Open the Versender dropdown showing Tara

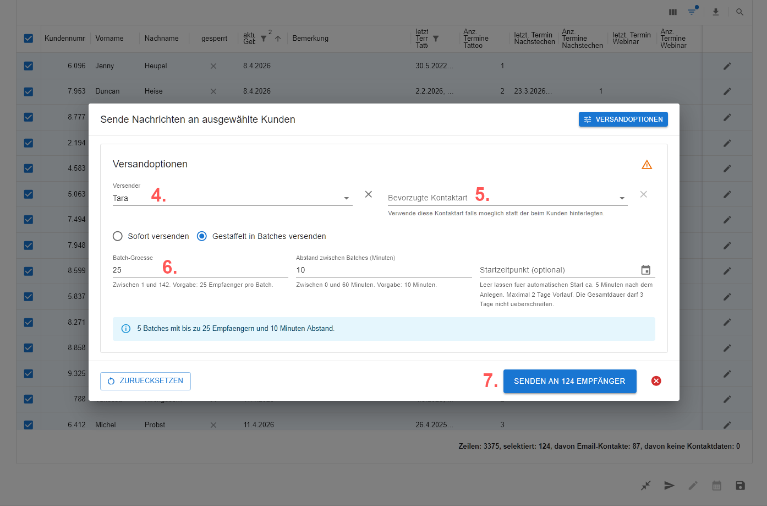point(232,198)
